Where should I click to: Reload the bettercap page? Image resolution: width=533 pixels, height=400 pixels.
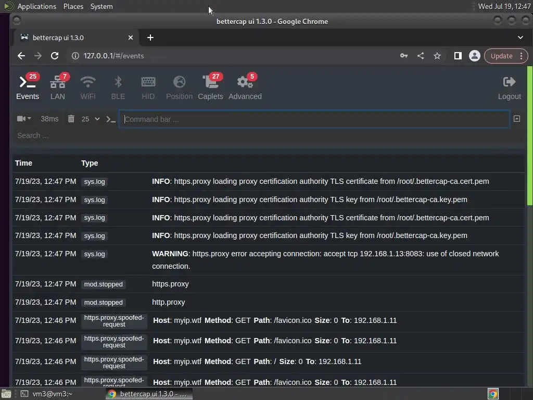tap(54, 56)
